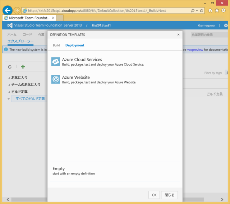Open the address bar search dropdown arrow
The image size is (230, 204).
pyautogui.click(x=197, y=10)
